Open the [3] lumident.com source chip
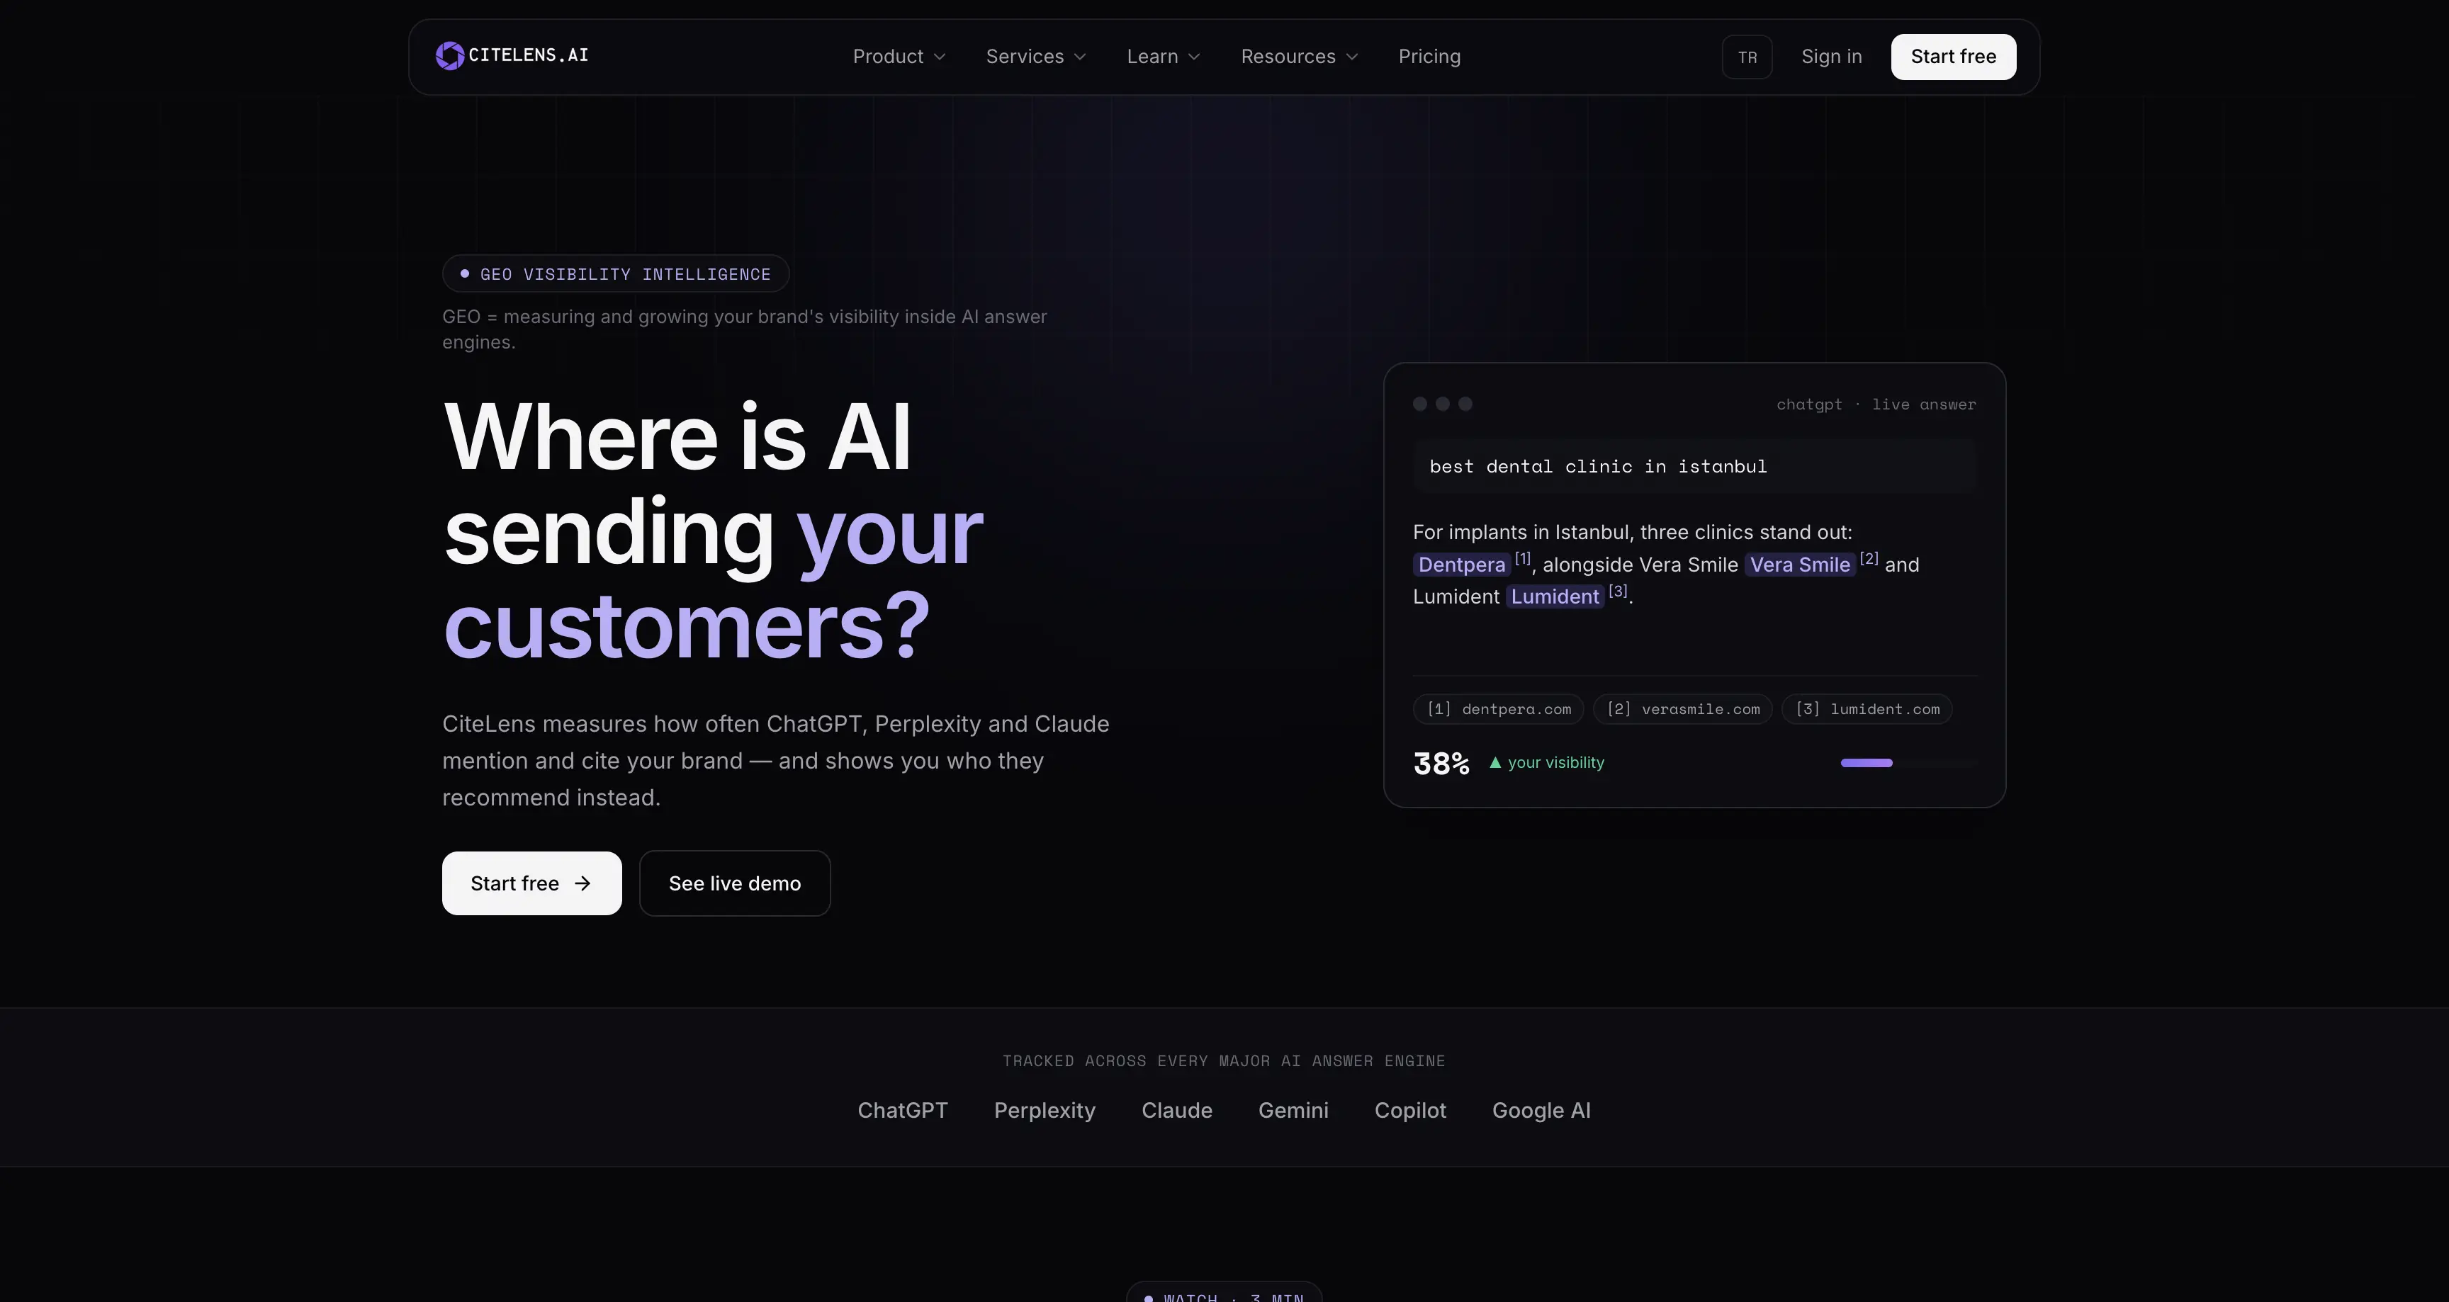Screen dimensions: 2449x1302 click(x=1867, y=709)
